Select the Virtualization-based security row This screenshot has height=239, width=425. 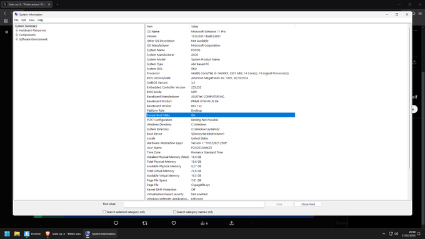pos(221,194)
